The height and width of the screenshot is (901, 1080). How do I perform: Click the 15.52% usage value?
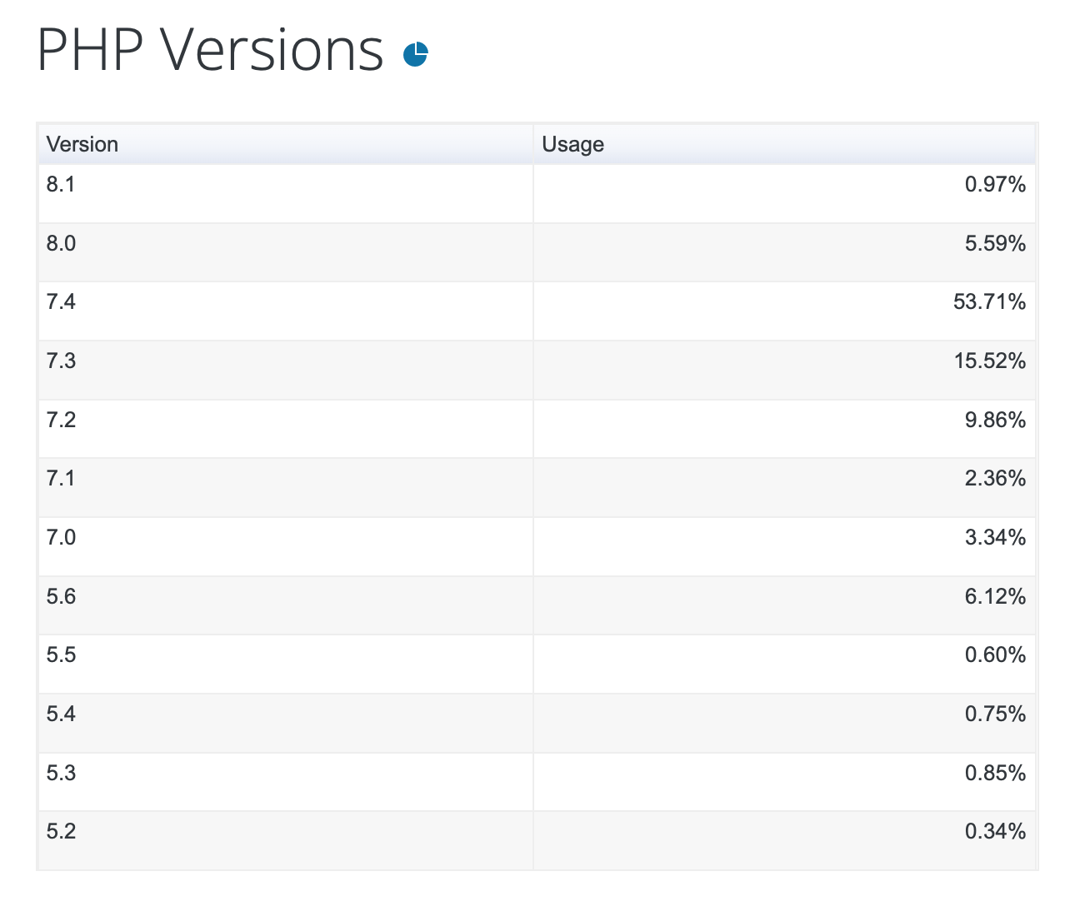pyautogui.click(x=990, y=361)
